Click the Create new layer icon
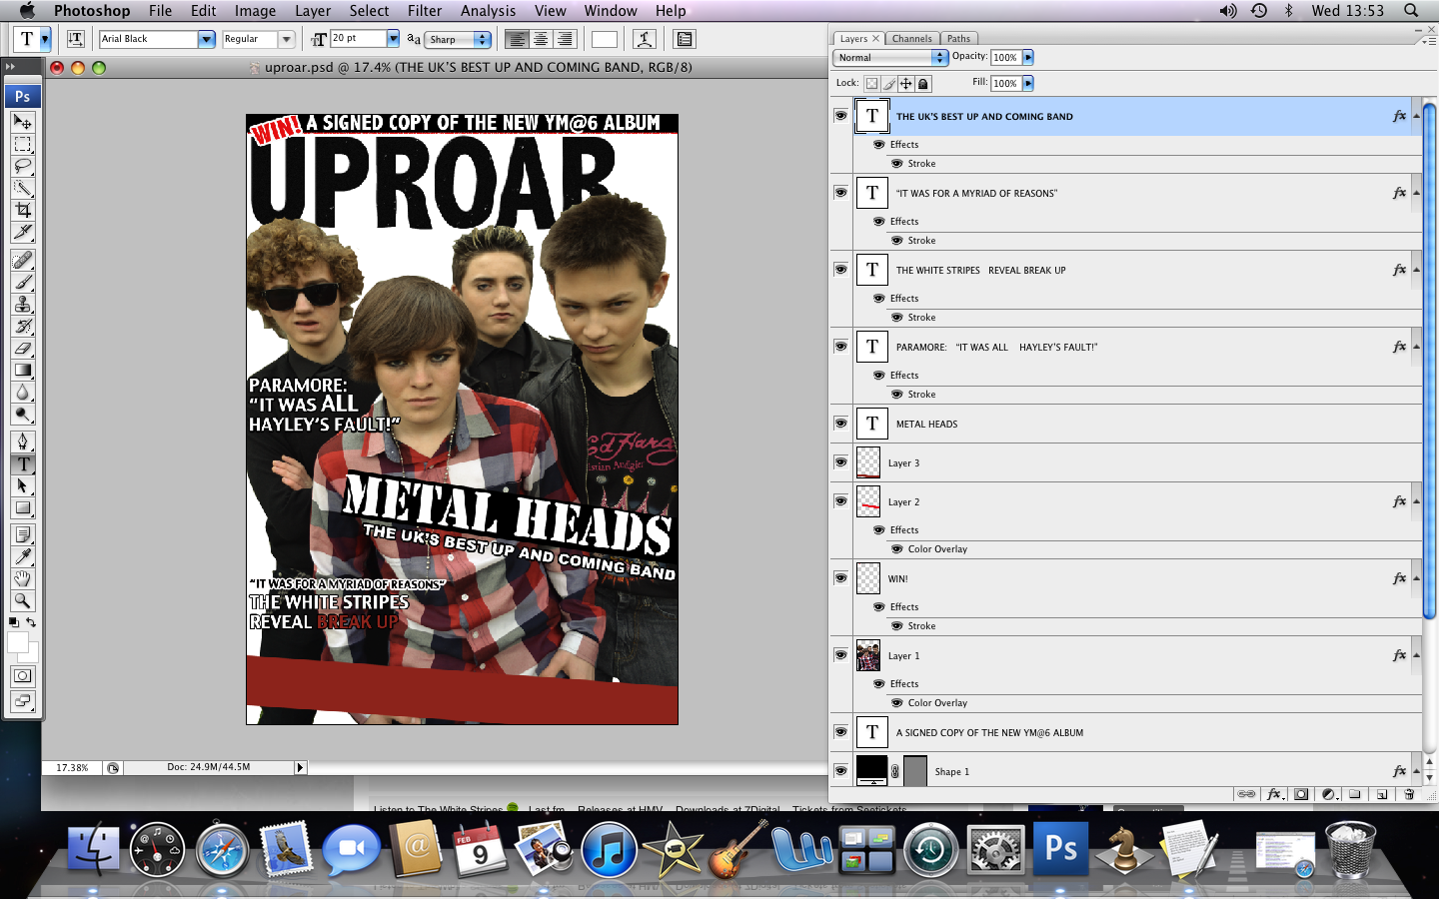This screenshot has width=1439, height=899. pos(1383,794)
